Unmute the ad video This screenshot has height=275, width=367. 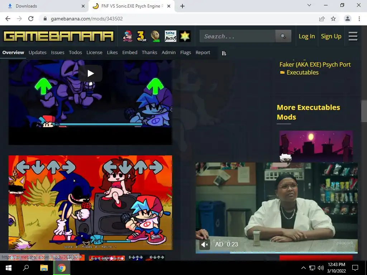click(x=205, y=245)
